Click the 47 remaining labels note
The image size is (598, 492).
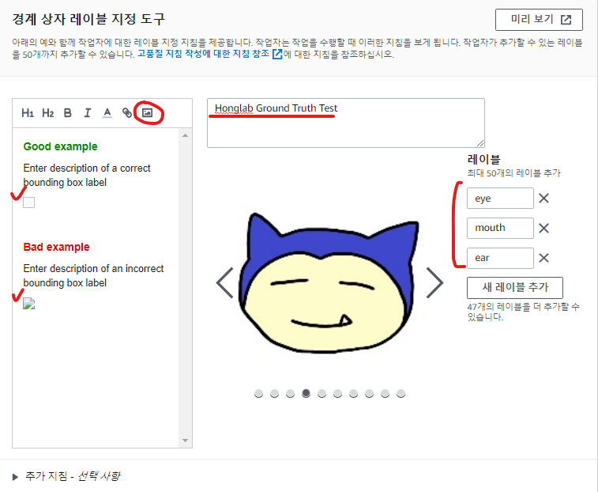(523, 312)
